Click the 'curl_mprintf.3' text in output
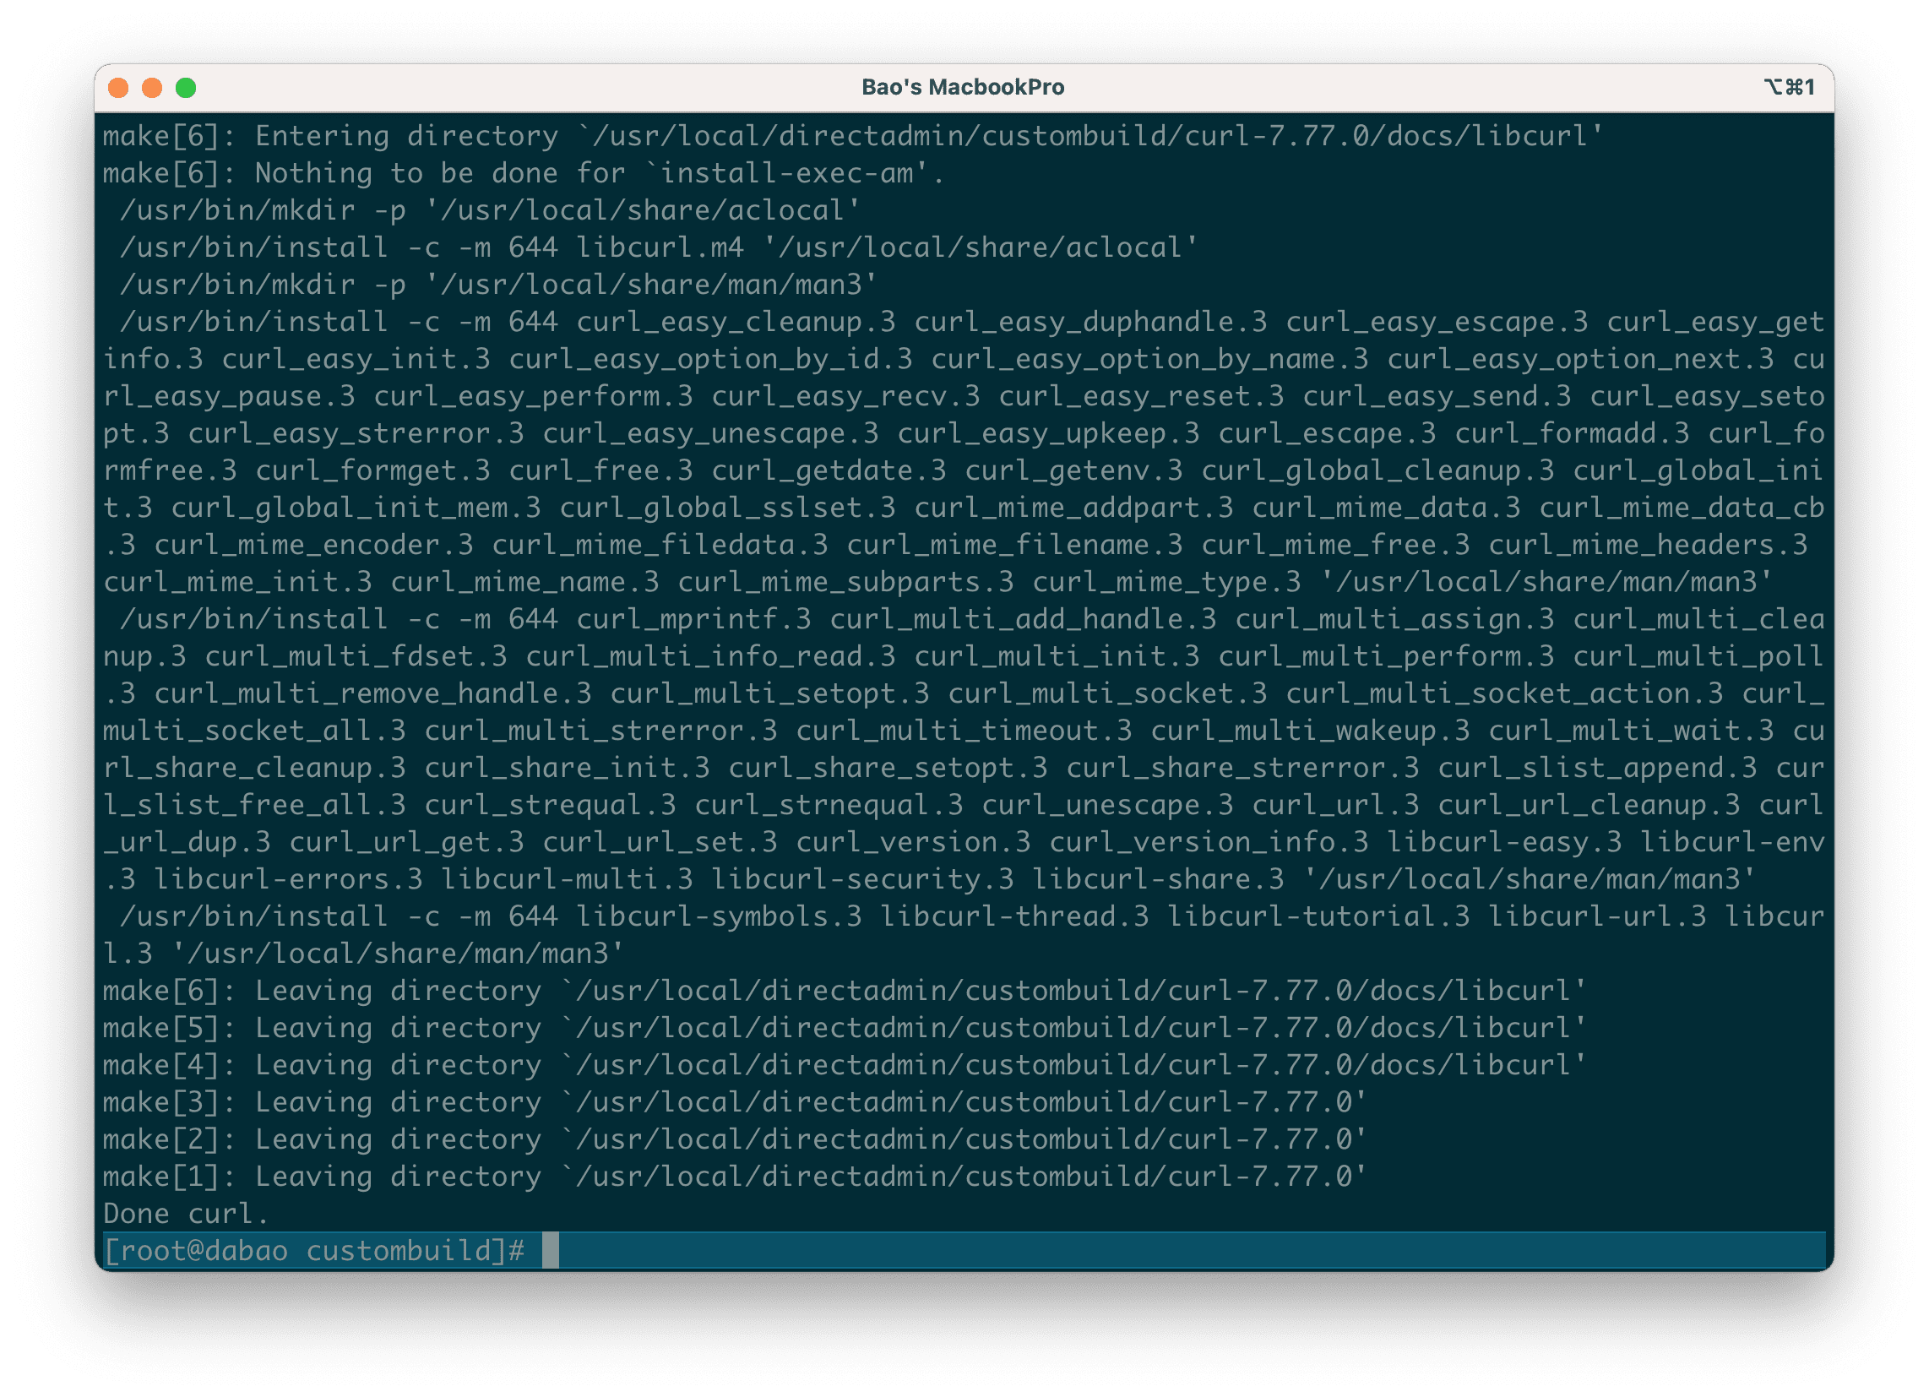1929x1397 pixels. click(693, 618)
